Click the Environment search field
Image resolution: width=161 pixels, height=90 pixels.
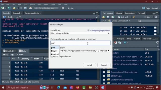[148, 21]
